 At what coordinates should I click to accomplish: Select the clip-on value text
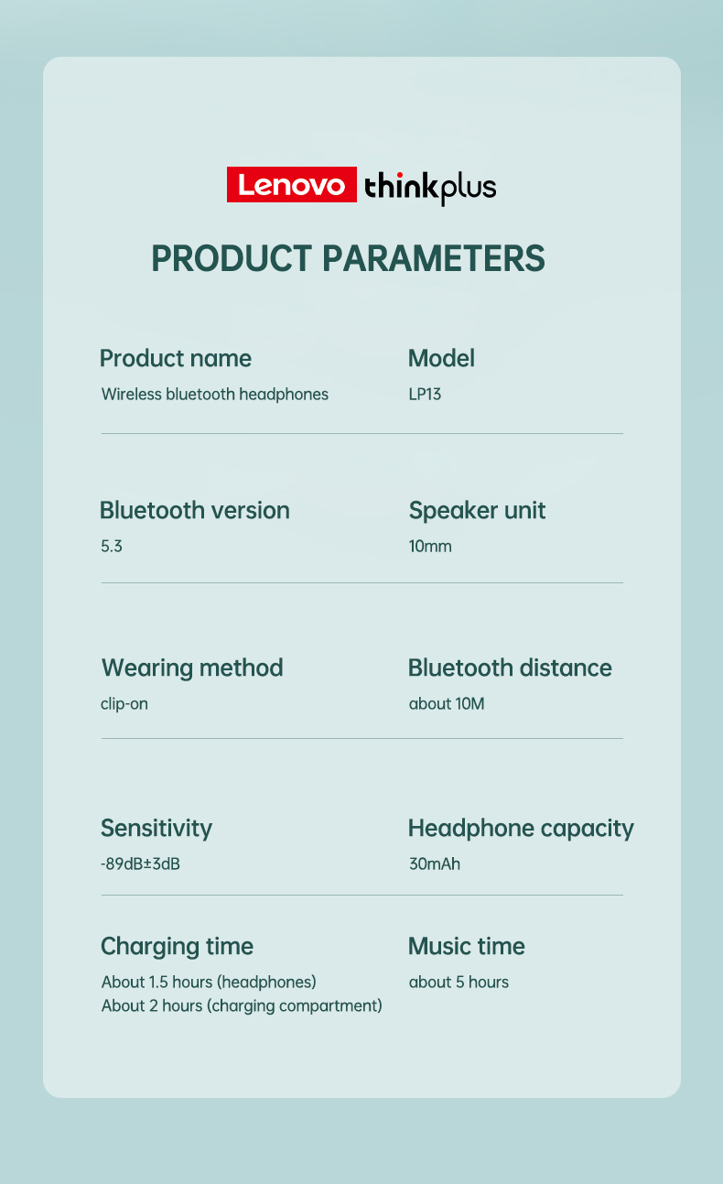tap(124, 704)
